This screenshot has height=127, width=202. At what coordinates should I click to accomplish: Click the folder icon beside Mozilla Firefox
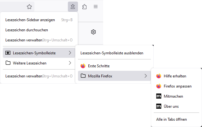(83, 76)
